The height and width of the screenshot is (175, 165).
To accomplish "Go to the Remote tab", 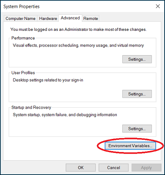I will [91, 19].
